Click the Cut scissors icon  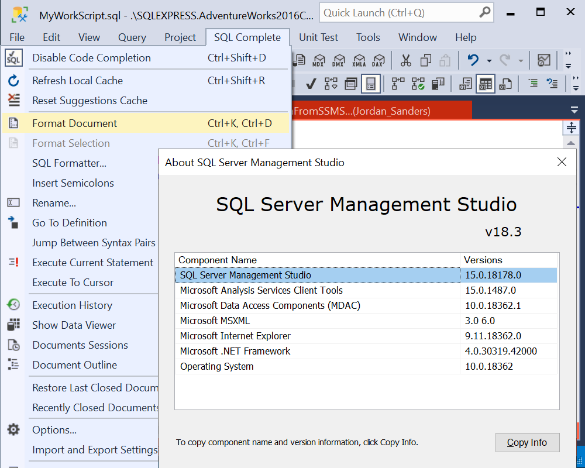coord(405,60)
